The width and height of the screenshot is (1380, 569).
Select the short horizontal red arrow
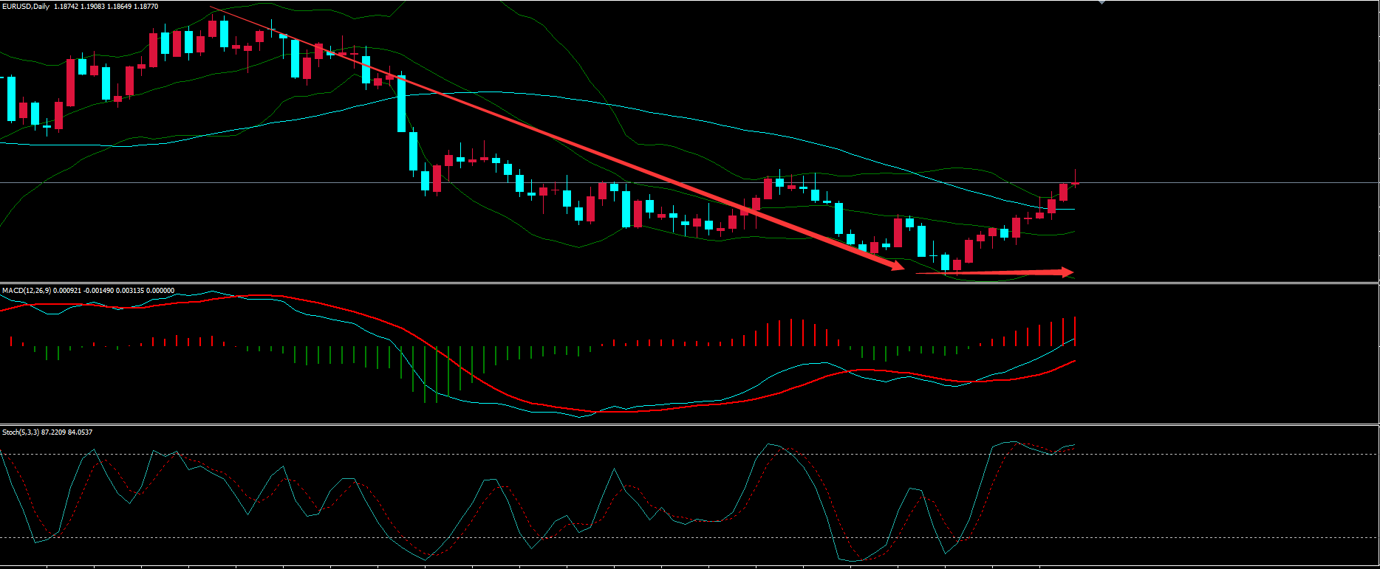(x=990, y=273)
